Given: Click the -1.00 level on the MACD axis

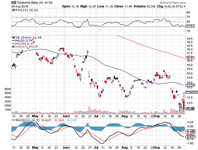Looking at the screenshot, I should [190, 143].
